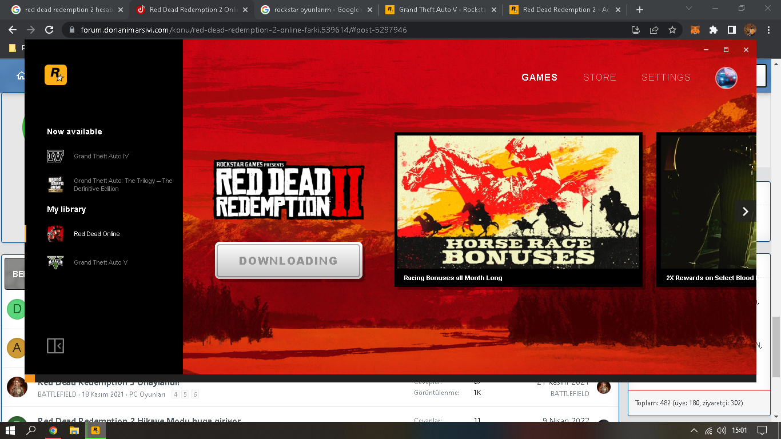The height and width of the screenshot is (439, 781).
Task: Click the Grand Theft Auto V game icon
Action: click(55, 262)
